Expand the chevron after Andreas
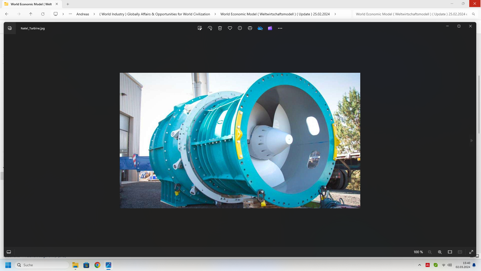This screenshot has height=271, width=481. click(x=94, y=14)
